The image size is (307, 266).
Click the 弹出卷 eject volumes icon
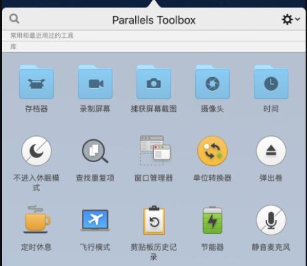[x=271, y=151]
